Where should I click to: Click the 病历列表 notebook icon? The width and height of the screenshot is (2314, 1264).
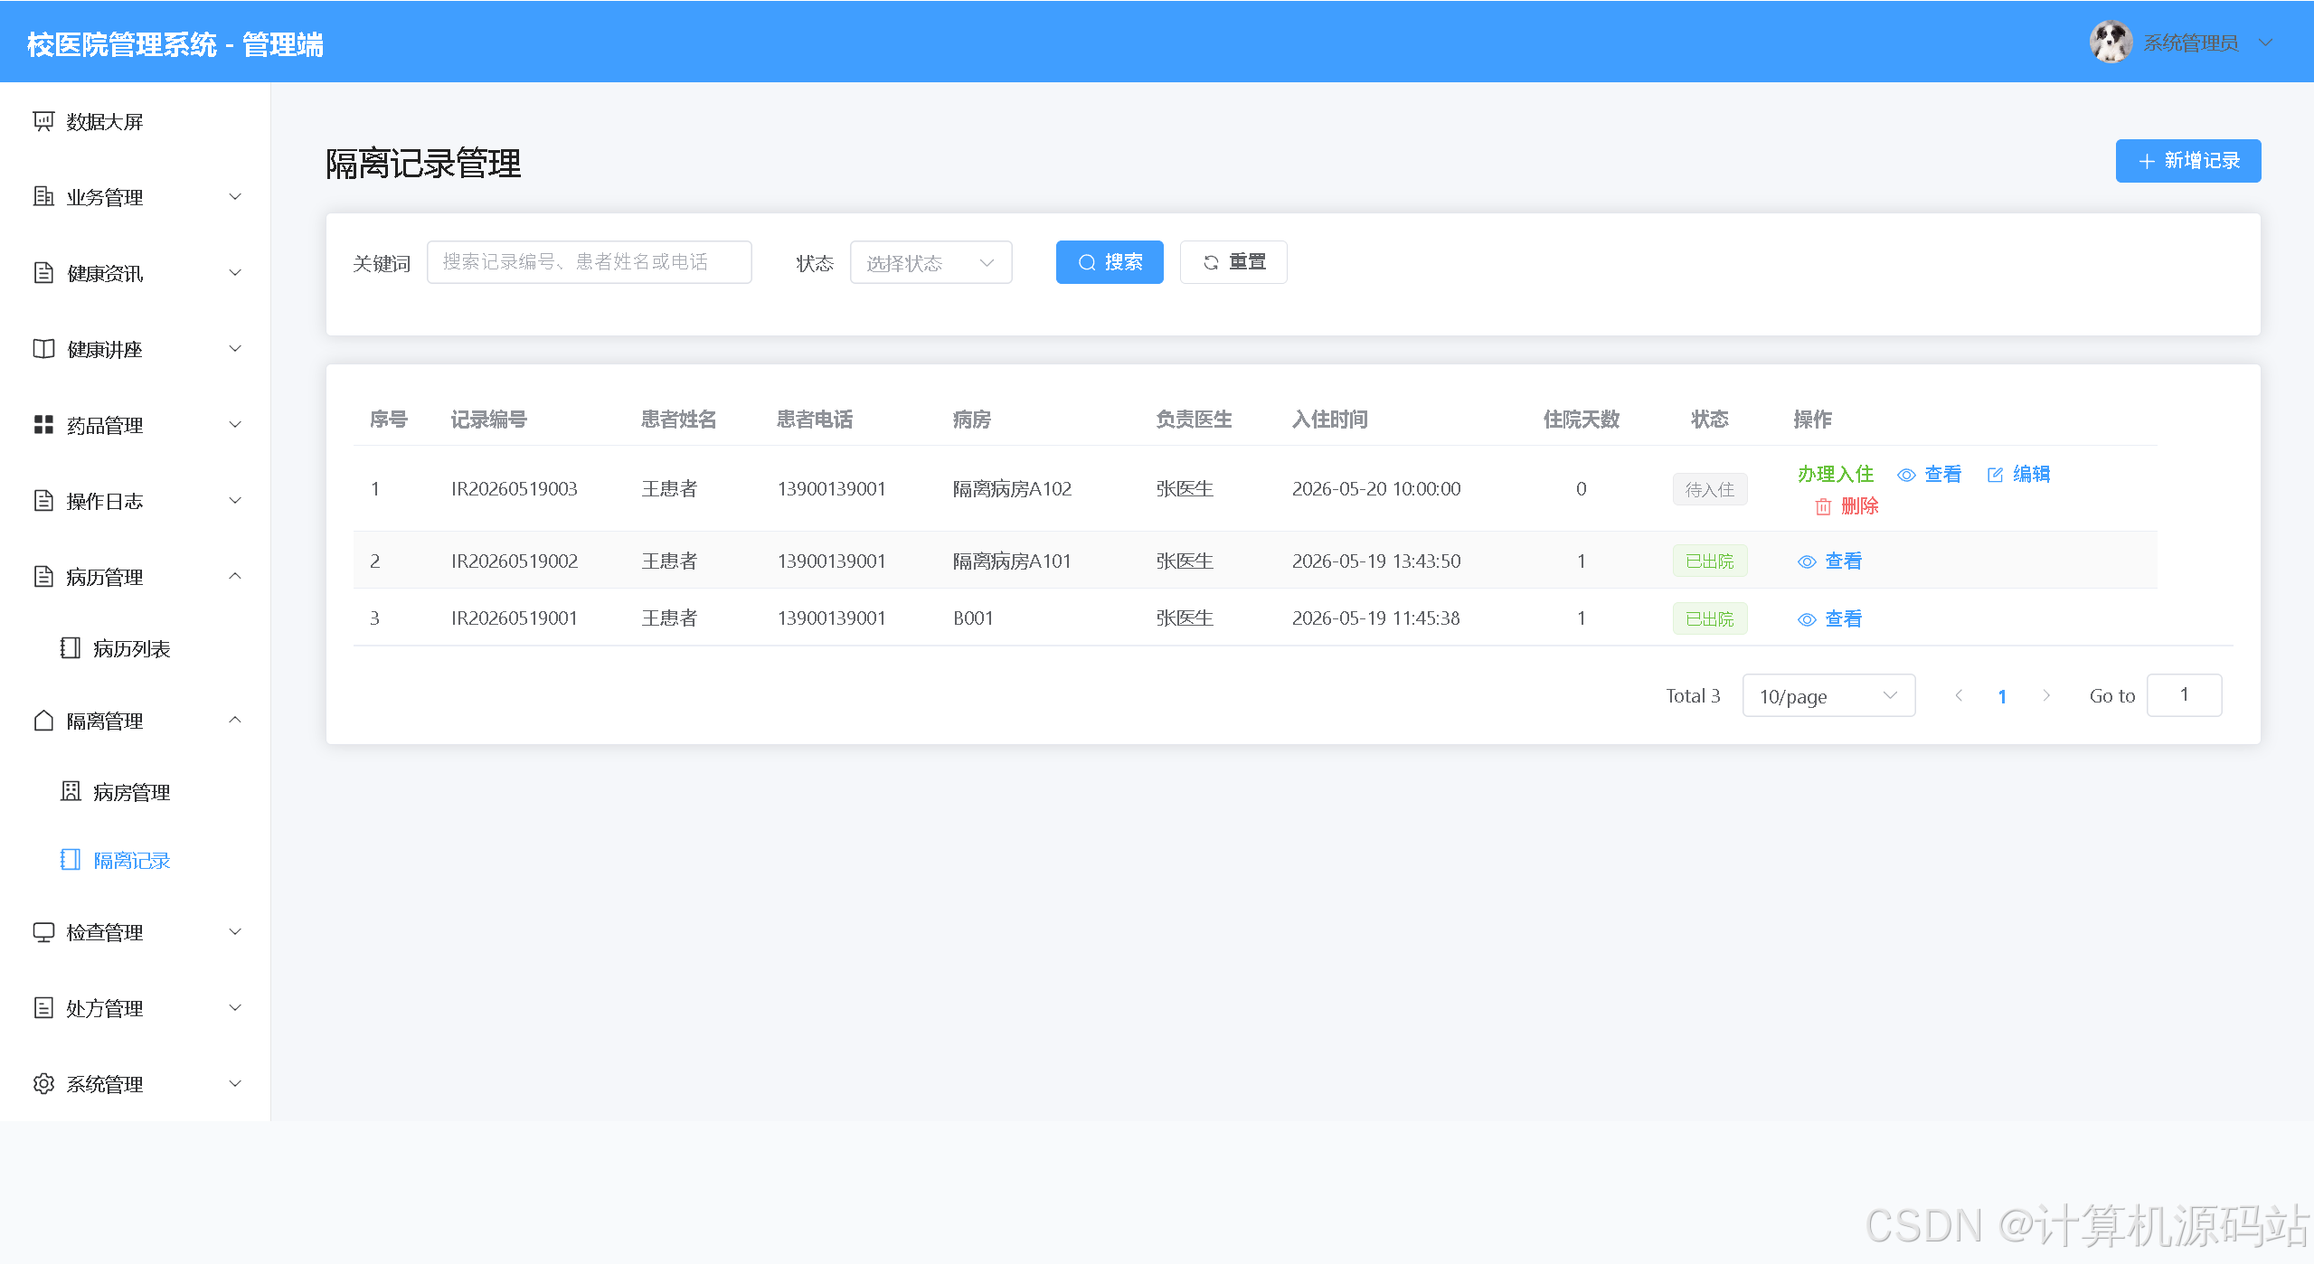[x=71, y=647]
